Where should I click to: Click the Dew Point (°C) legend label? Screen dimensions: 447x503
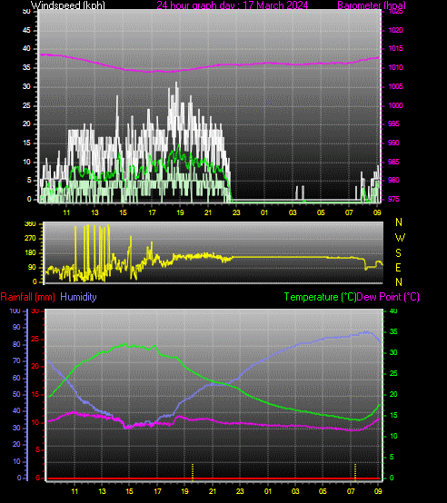pos(388,297)
